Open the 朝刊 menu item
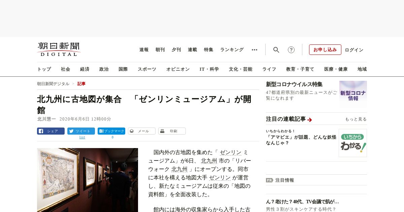Viewport: 404px width, 212px height. point(160,50)
